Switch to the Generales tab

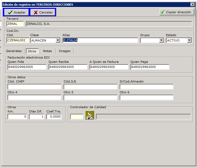point(14,51)
